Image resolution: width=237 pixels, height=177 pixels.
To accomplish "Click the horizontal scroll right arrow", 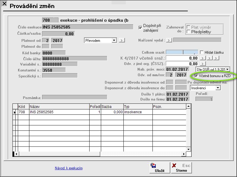I will click(x=184, y=154).
